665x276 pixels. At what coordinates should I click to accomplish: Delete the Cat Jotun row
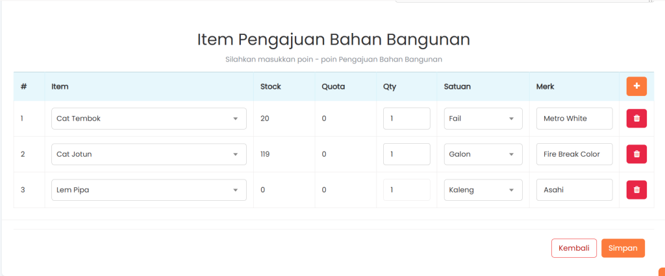tap(636, 154)
